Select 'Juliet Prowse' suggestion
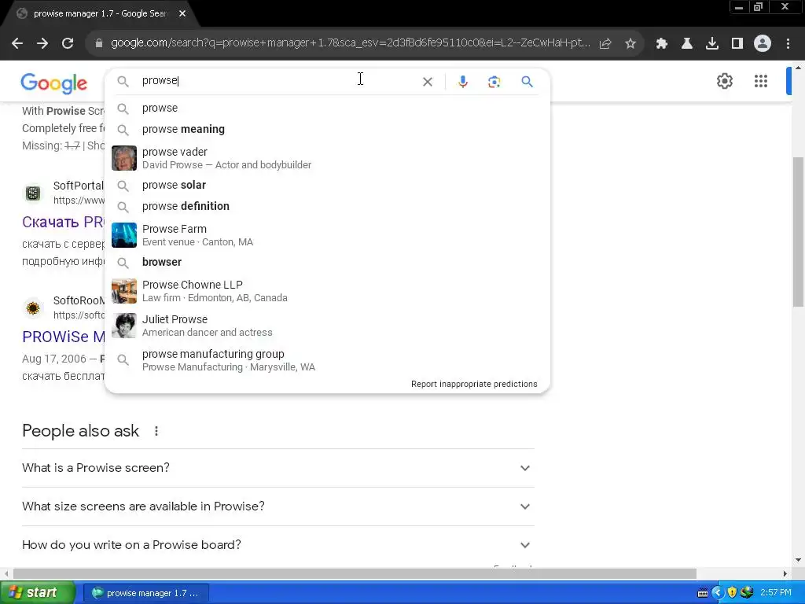The height and width of the screenshot is (604, 805). (327, 326)
